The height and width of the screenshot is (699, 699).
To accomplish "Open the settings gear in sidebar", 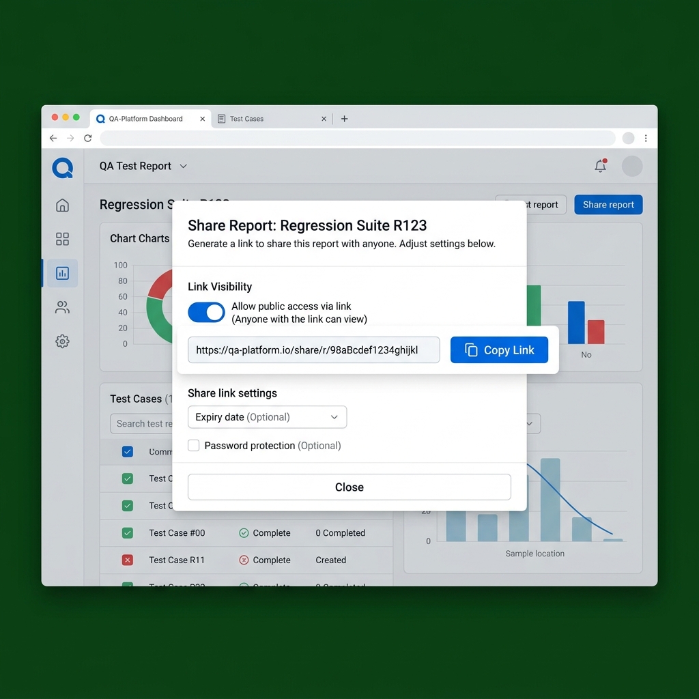I will (x=62, y=341).
